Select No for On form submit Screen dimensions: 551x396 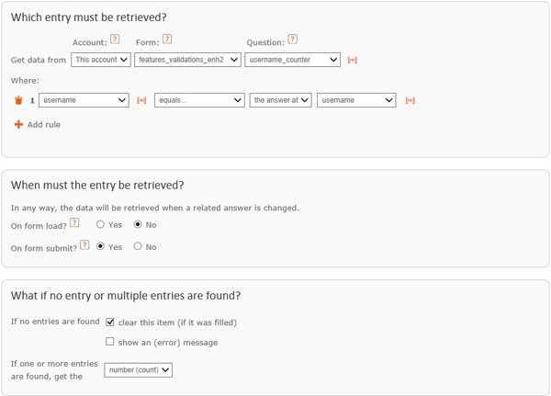(x=138, y=246)
